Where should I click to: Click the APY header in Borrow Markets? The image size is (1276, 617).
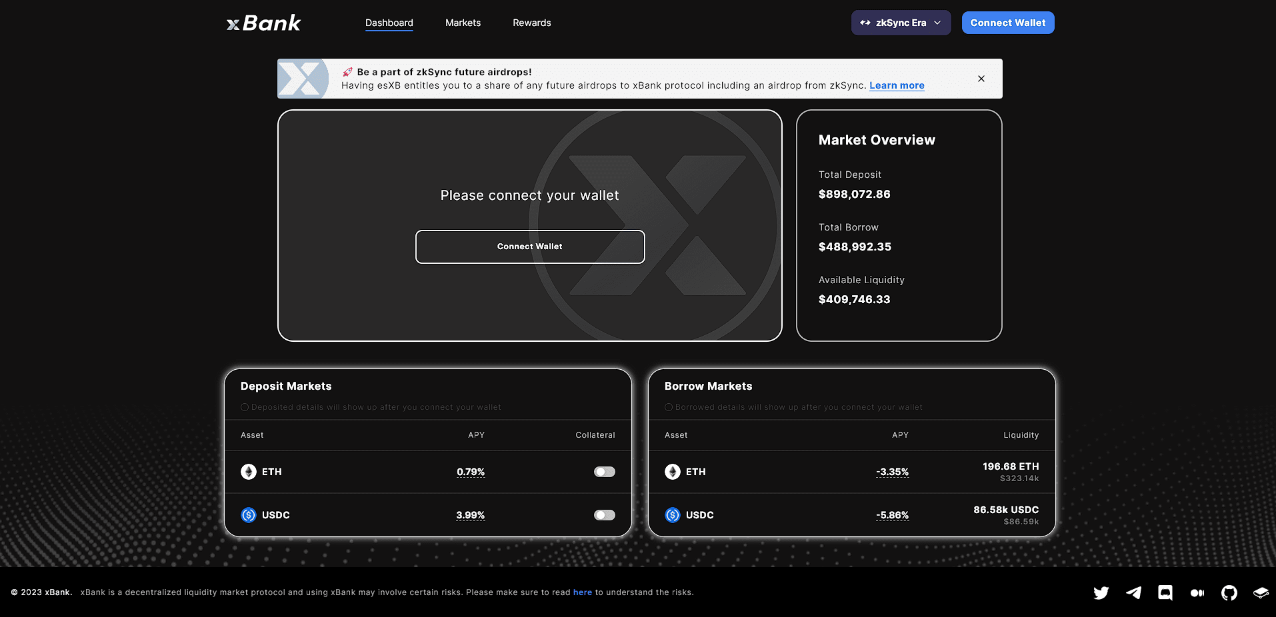point(901,435)
